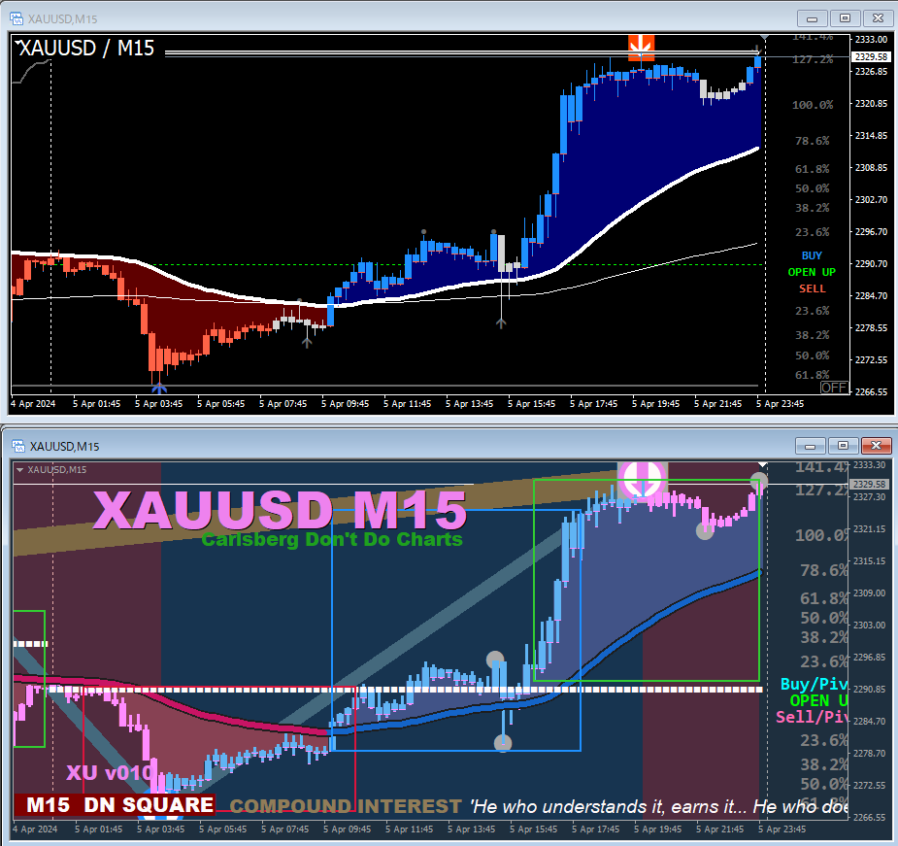Select the gray up arrow near 09:15 in top chart
Image resolution: width=898 pixels, height=846 pixels.
pyautogui.click(x=307, y=342)
